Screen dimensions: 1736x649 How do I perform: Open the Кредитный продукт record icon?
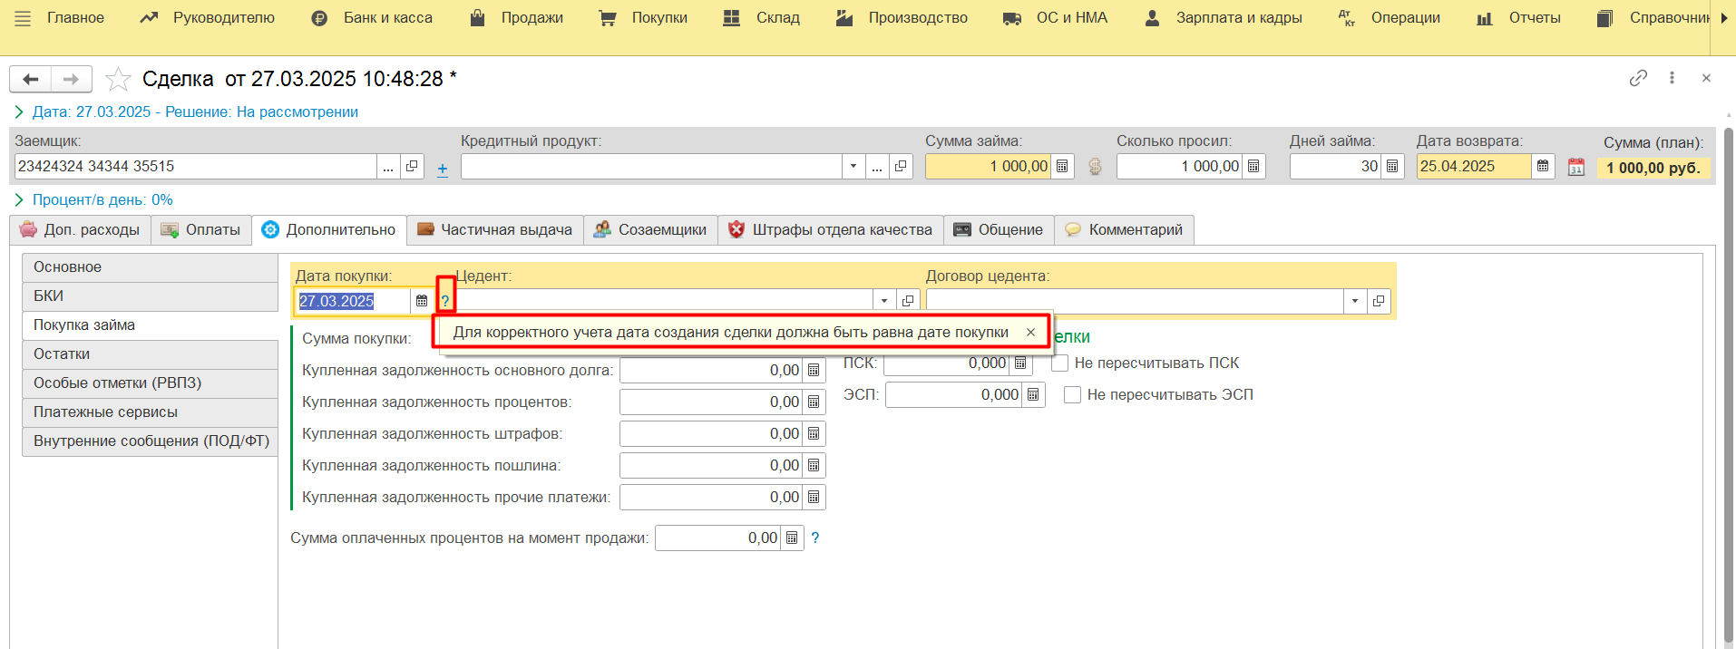[x=901, y=166]
